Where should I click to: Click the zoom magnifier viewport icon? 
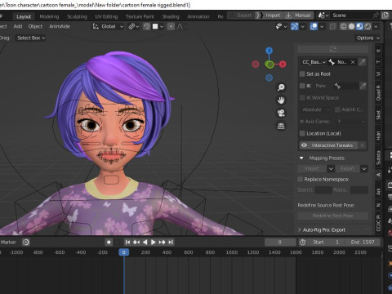281,87
